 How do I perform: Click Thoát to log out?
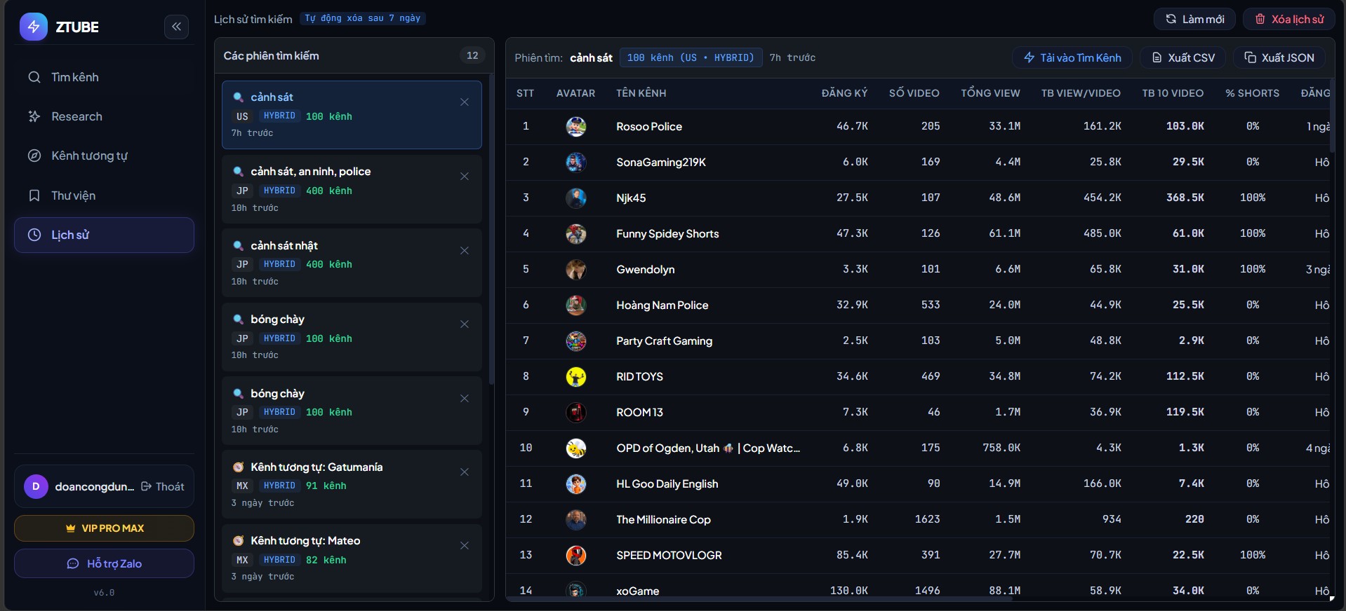pyautogui.click(x=163, y=486)
